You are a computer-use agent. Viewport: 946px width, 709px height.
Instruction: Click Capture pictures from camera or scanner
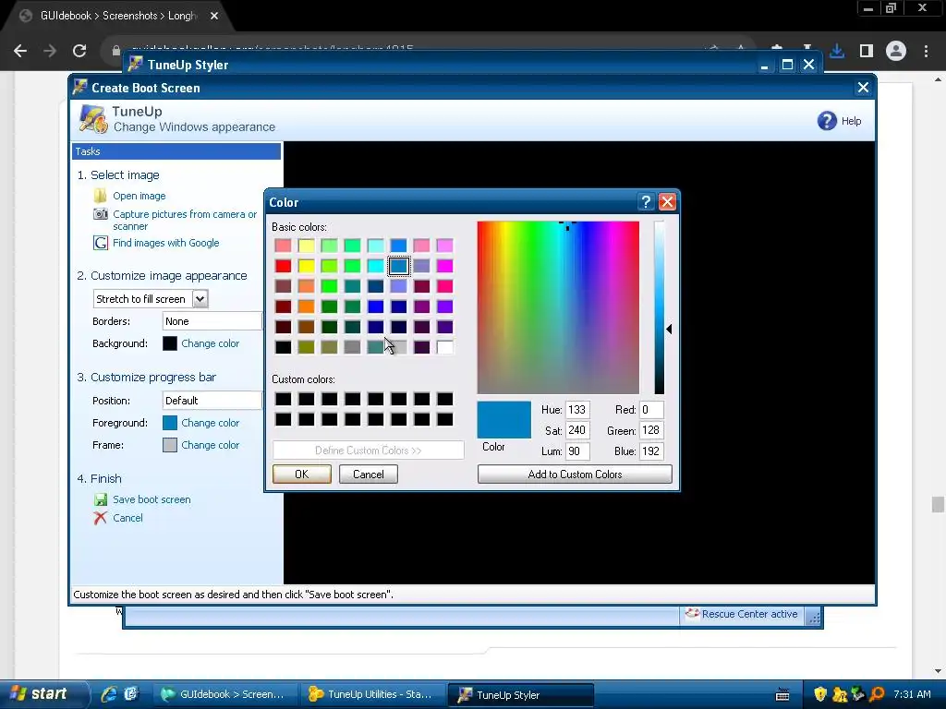click(185, 220)
